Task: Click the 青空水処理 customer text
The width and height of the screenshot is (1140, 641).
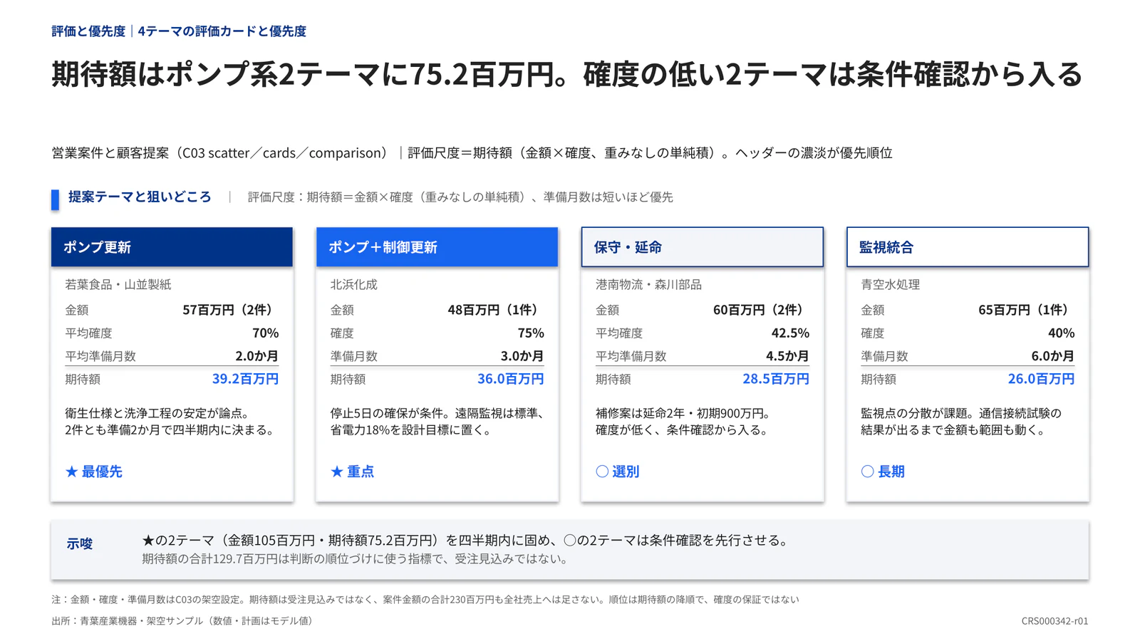Action: pos(890,284)
